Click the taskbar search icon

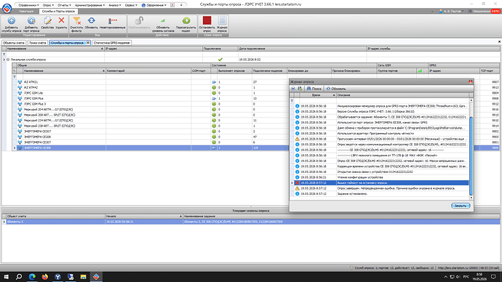[19, 277]
